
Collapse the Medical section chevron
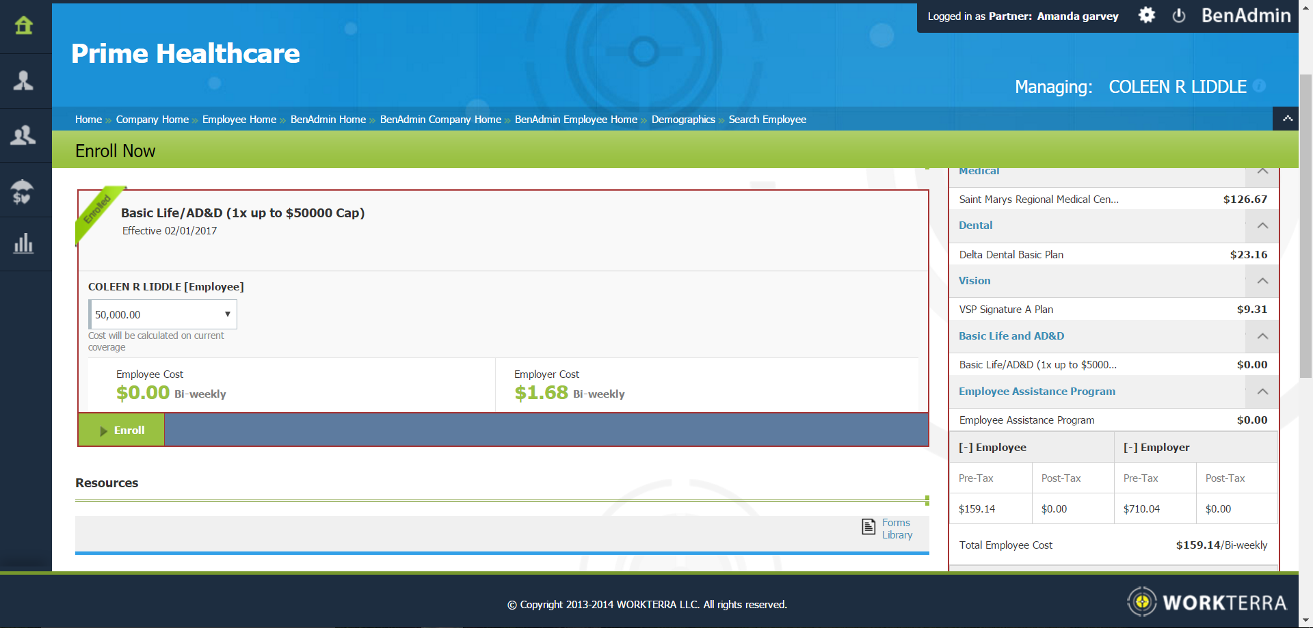point(1262,171)
